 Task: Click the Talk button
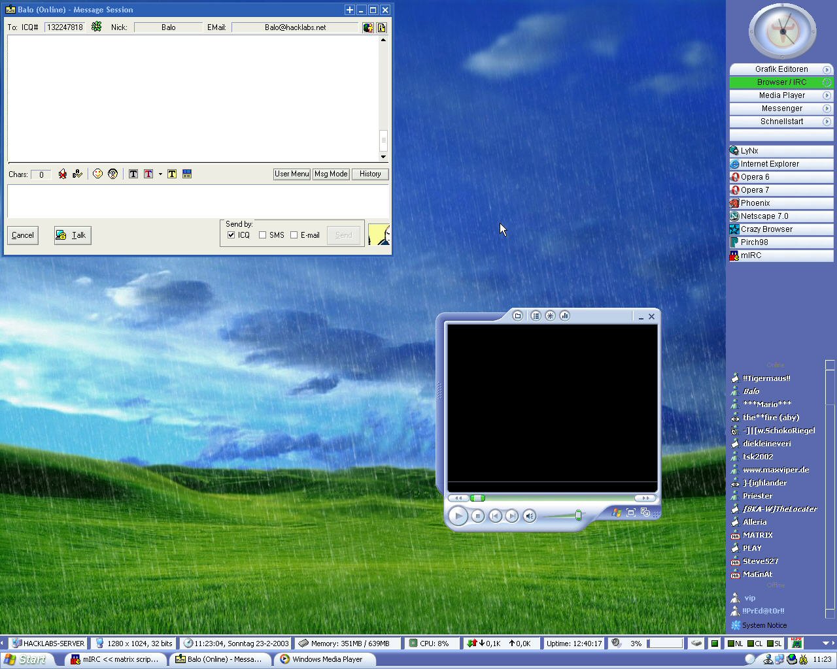click(x=73, y=235)
